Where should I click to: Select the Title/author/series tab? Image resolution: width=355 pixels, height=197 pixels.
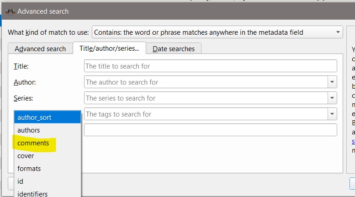click(109, 48)
